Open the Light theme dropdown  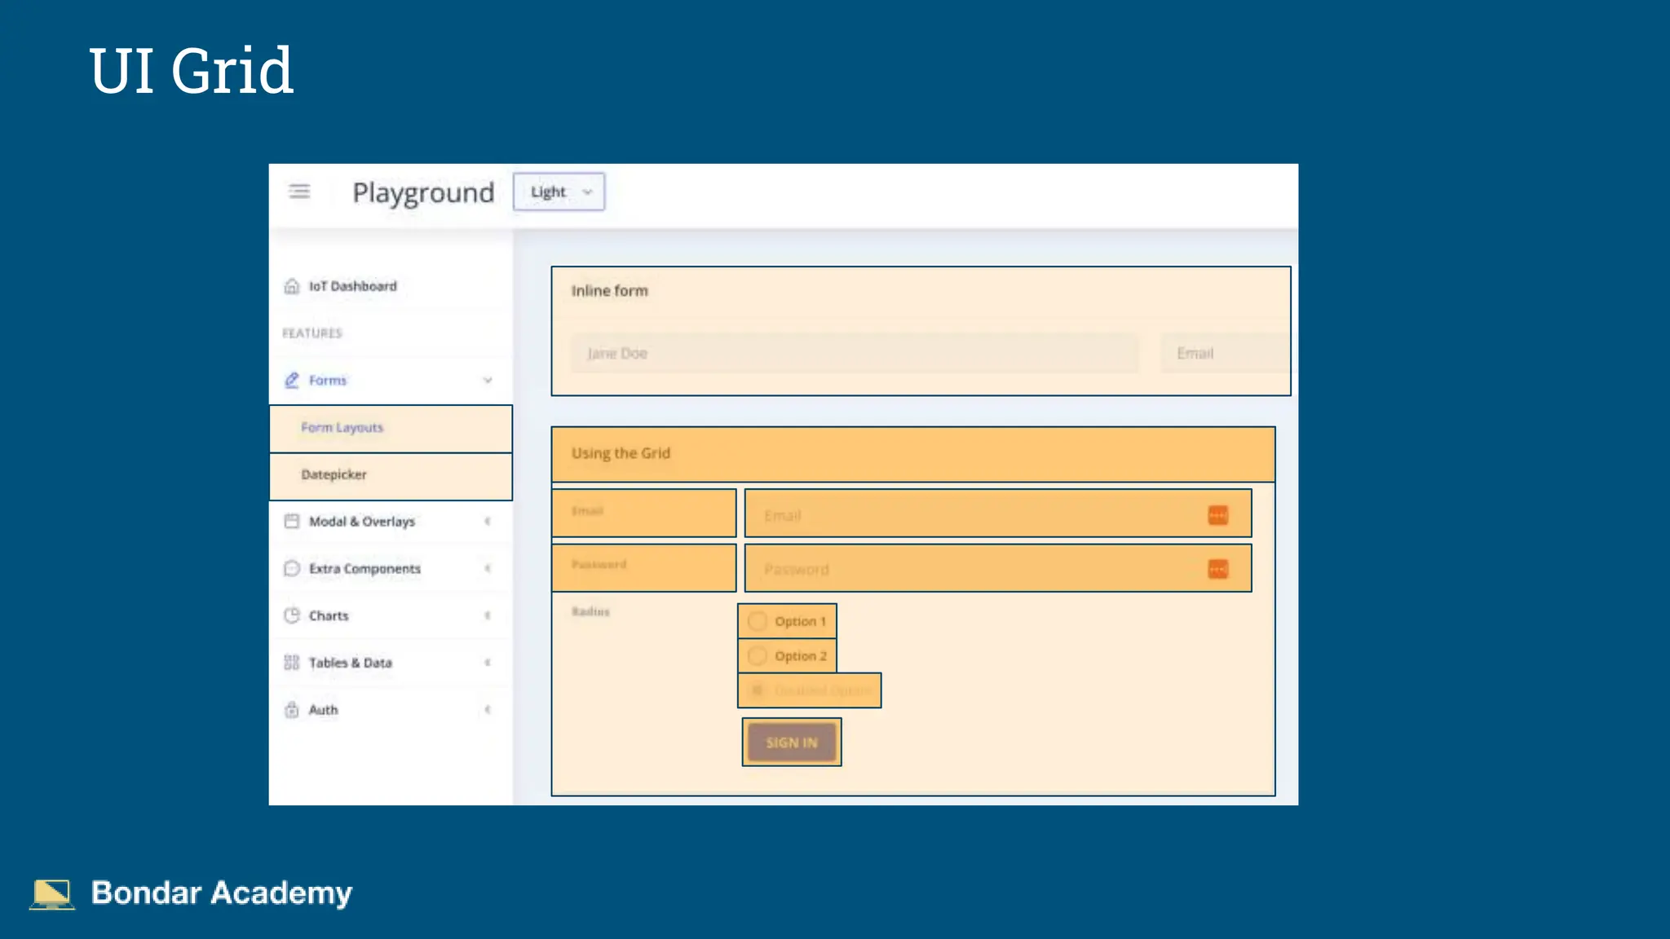pyautogui.click(x=559, y=192)
